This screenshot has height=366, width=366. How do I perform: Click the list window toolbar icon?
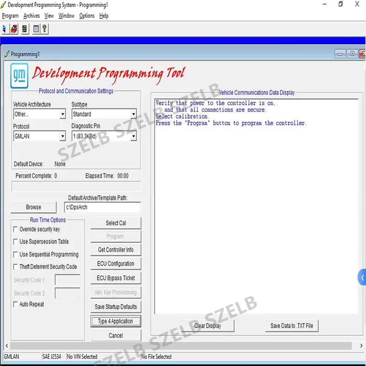tap(36, 28)
